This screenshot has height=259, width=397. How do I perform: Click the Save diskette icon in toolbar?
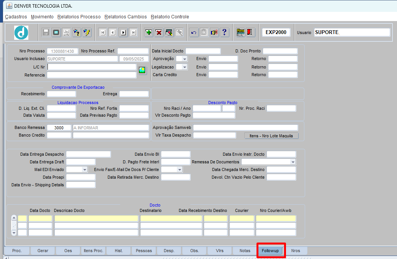coord(46,33)
